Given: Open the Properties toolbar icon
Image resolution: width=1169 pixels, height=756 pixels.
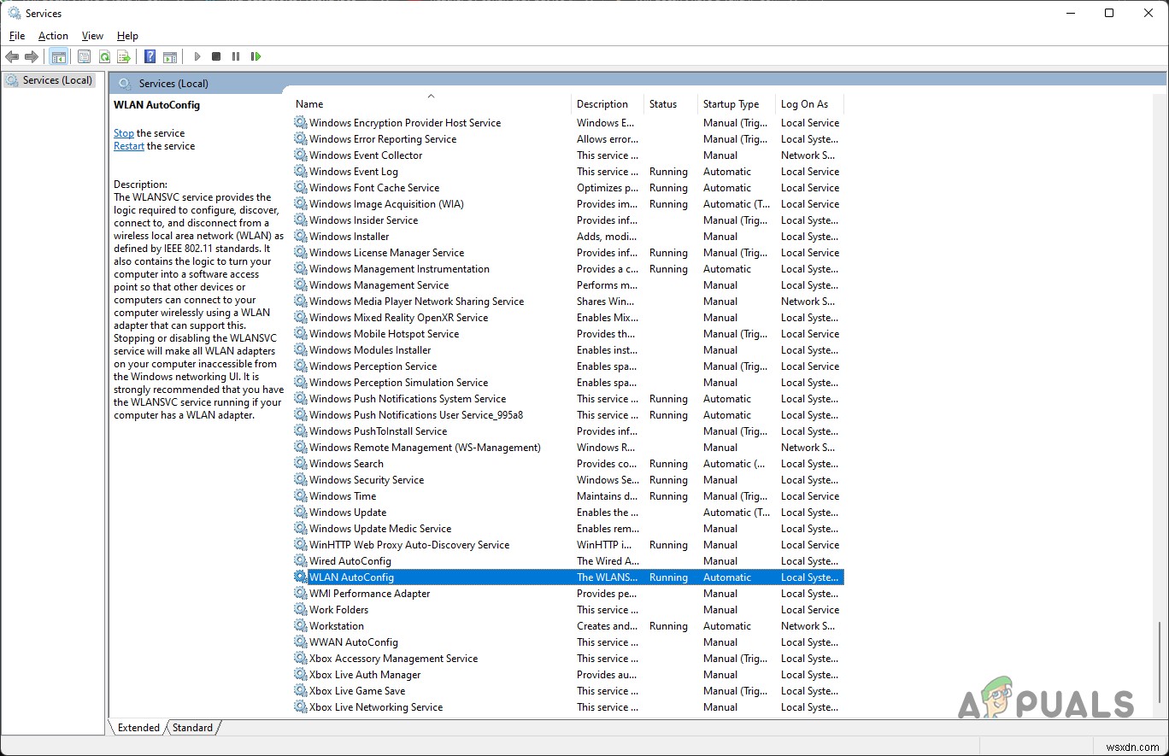Looking at the screenshot, I should click(84, 56).
